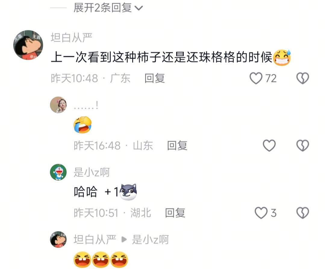This screenshot has width=325, height=269.
Task: Open 坦白从严's large Crayon Shin-chan avatar
Action: (28, 45)
